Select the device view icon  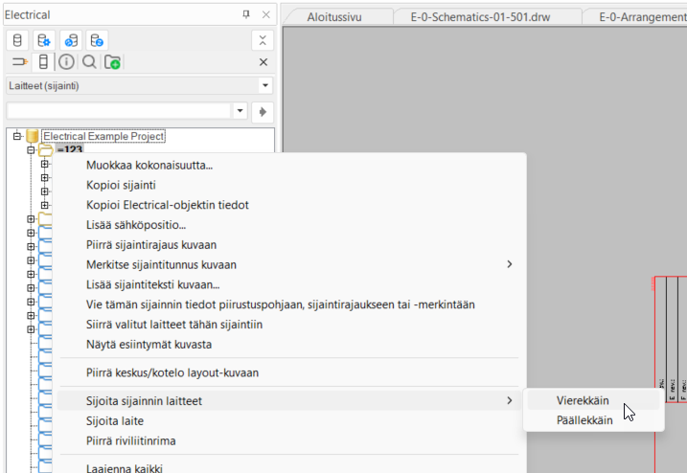[x=42, y=62]
